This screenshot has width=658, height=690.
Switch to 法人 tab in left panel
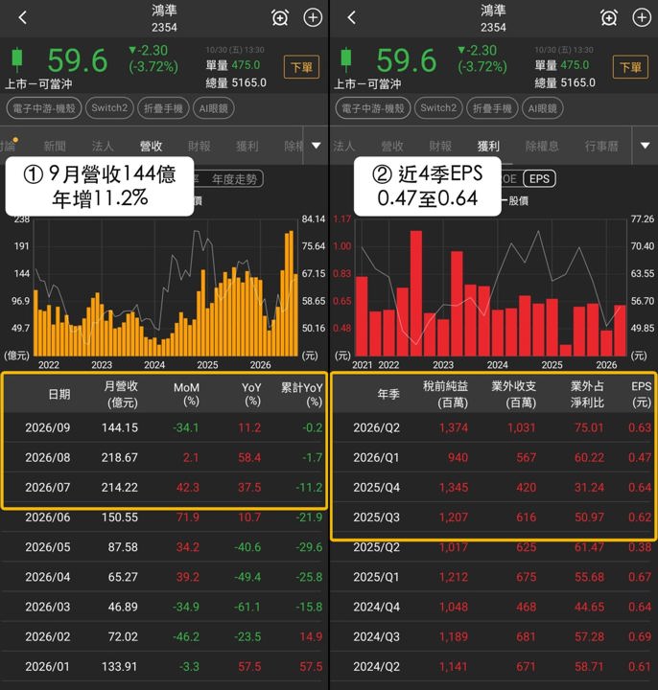coord(103,146)
